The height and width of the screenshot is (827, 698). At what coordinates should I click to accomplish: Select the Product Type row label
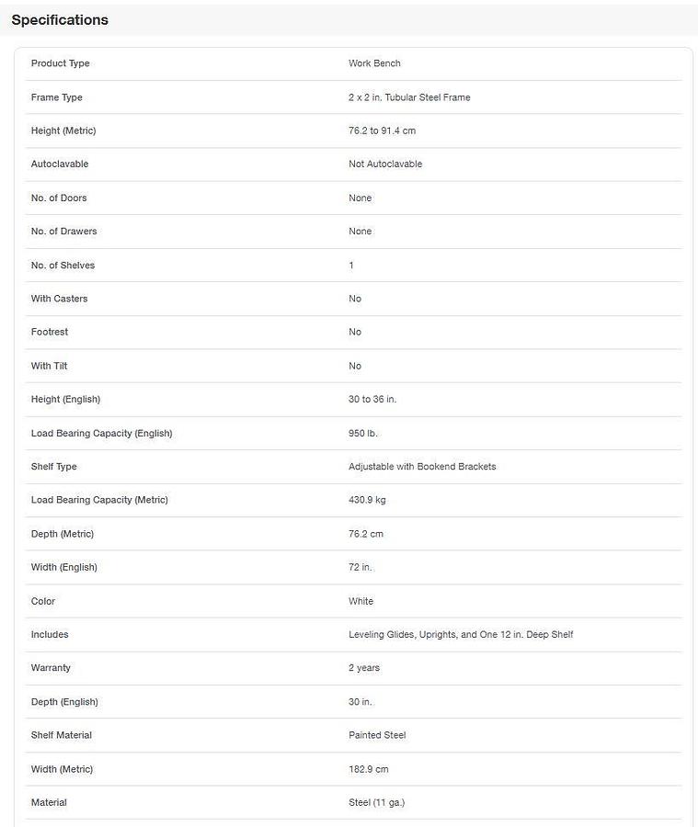click(61, 63)
